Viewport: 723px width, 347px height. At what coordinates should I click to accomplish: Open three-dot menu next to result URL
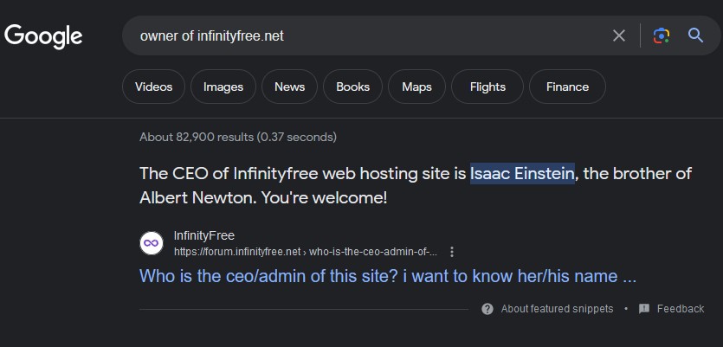pyautogui.click(x=452, y=252)
